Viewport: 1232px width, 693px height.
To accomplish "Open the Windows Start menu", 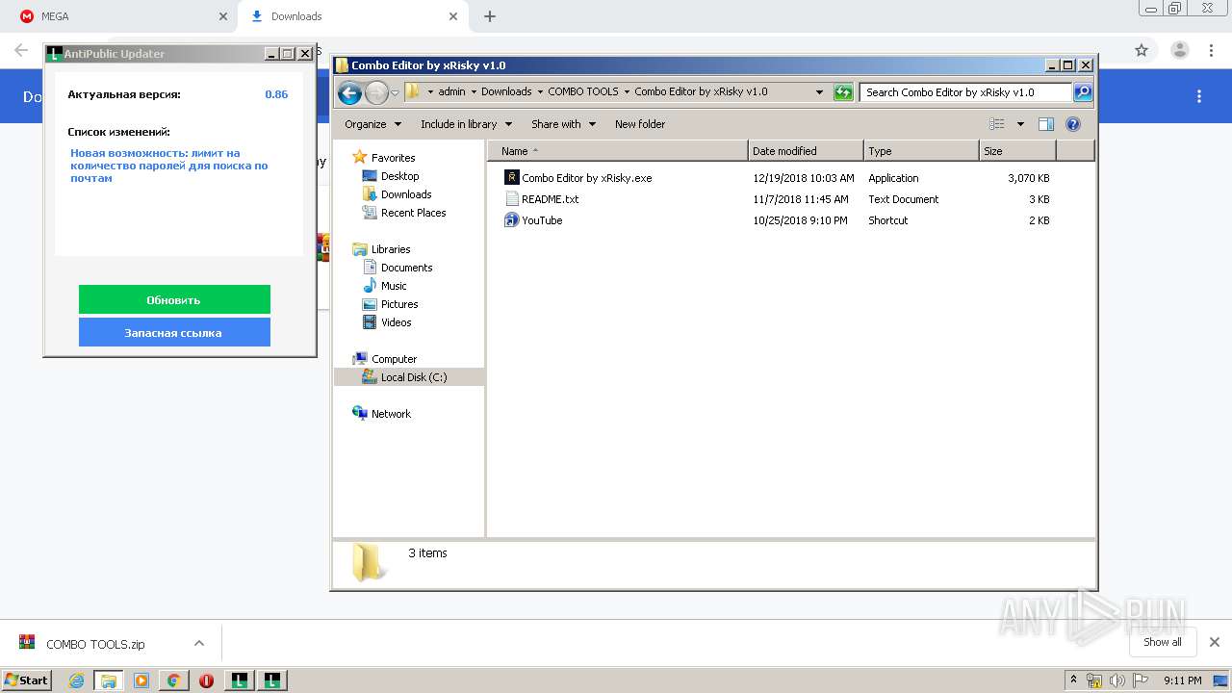I will [27, 680].
